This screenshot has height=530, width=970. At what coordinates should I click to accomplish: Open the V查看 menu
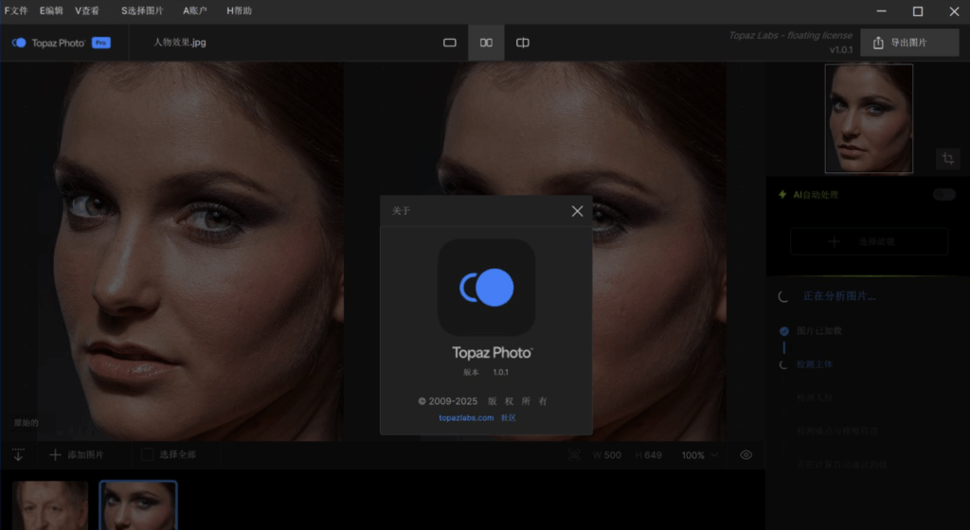coord(87,10)
